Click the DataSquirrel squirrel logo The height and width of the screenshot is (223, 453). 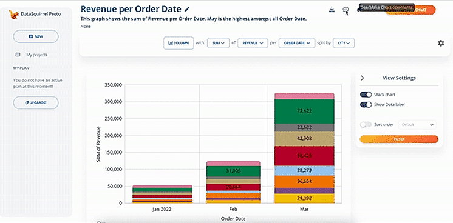point(13,14)
